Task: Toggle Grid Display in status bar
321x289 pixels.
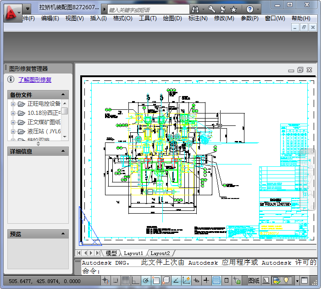Action: [x=125, y=280]
